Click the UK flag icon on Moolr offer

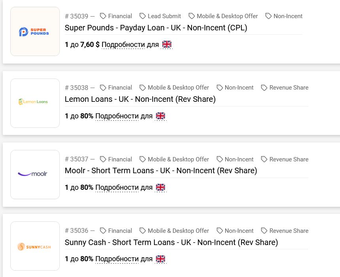160,187
